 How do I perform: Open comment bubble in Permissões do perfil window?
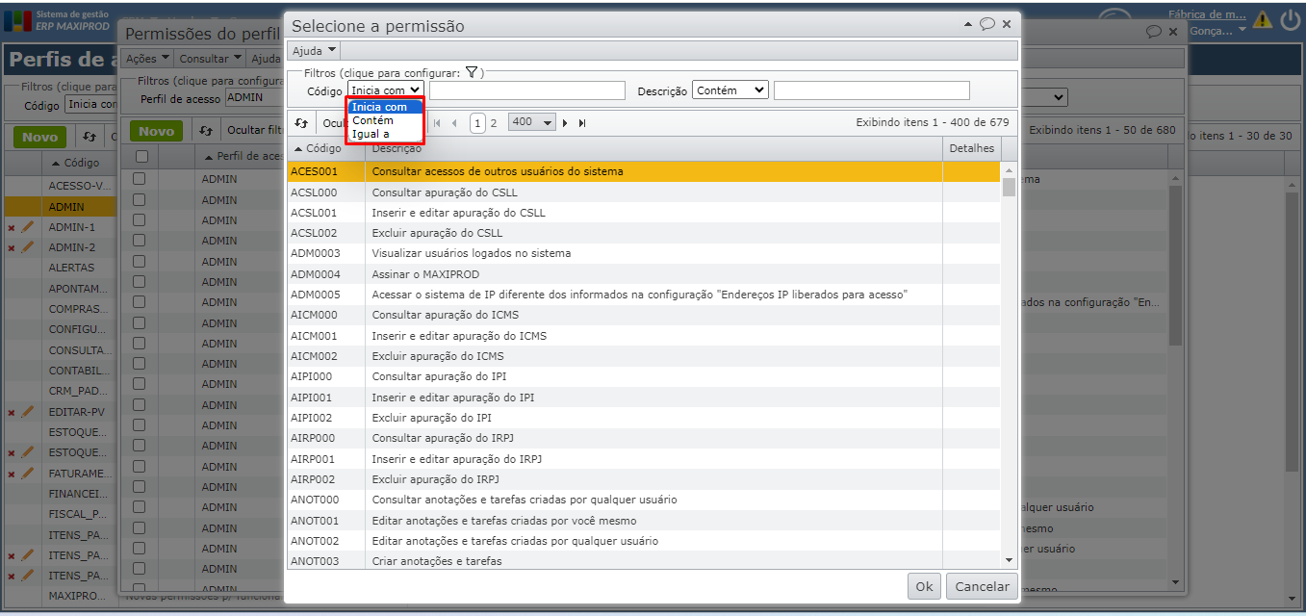[x=1153, y=32]
